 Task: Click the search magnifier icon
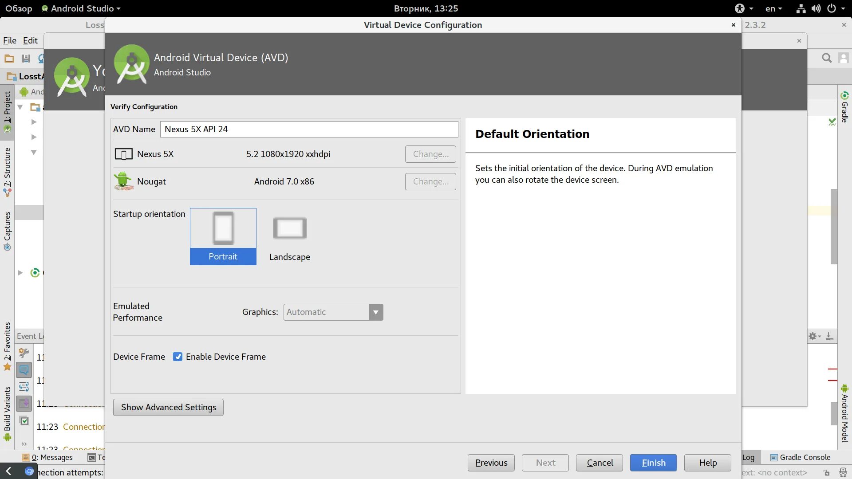pyautogui.click(x=826, y=58)
